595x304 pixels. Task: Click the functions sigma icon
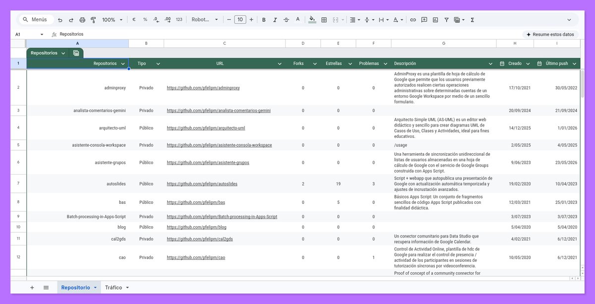[x=472, y=20]
